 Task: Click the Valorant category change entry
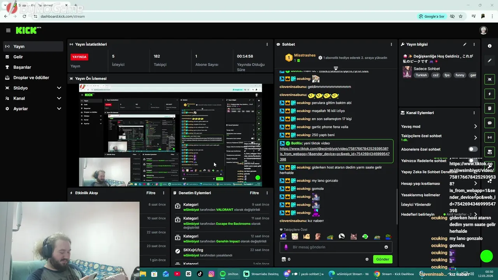click(x=222, y=207)
